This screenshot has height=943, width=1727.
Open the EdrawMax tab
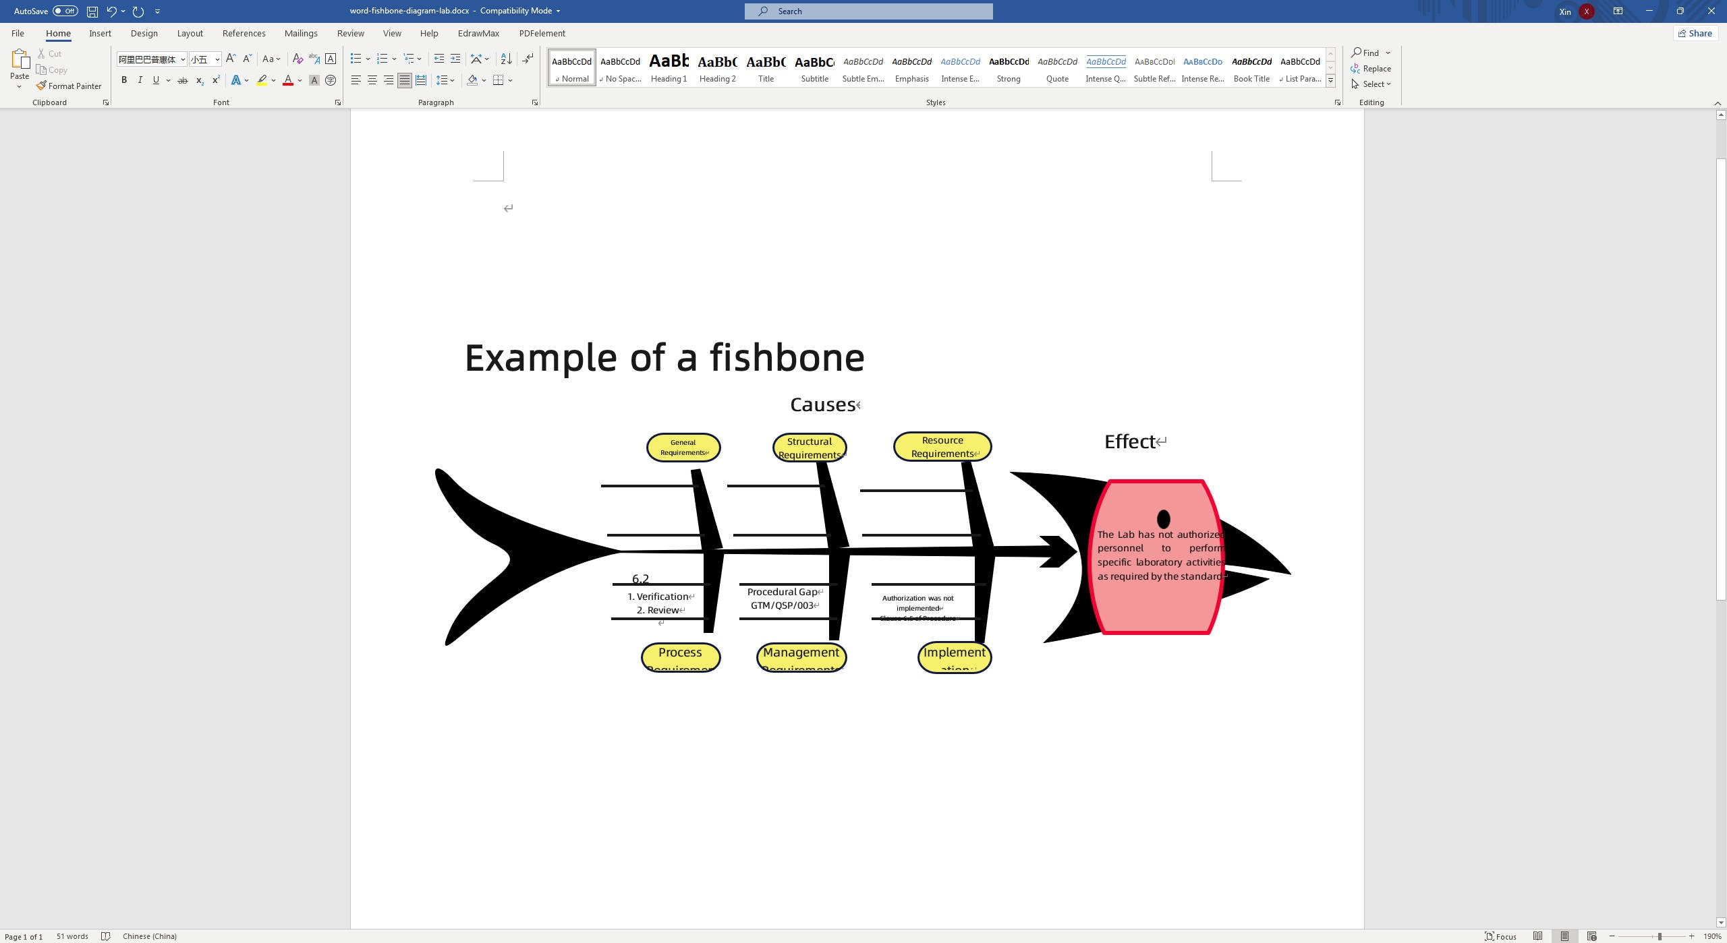tap(478, 33)
